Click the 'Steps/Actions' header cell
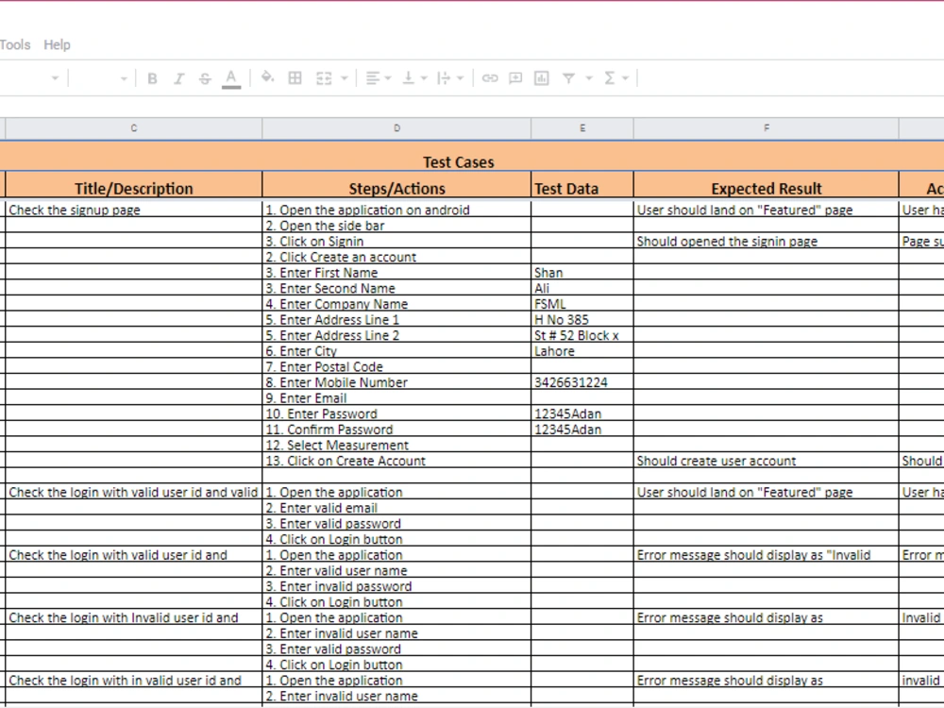 point(396,185)
